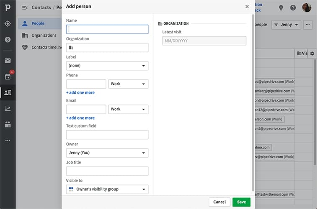Click the Pipedrive logo icon

(x=8, y=7)
